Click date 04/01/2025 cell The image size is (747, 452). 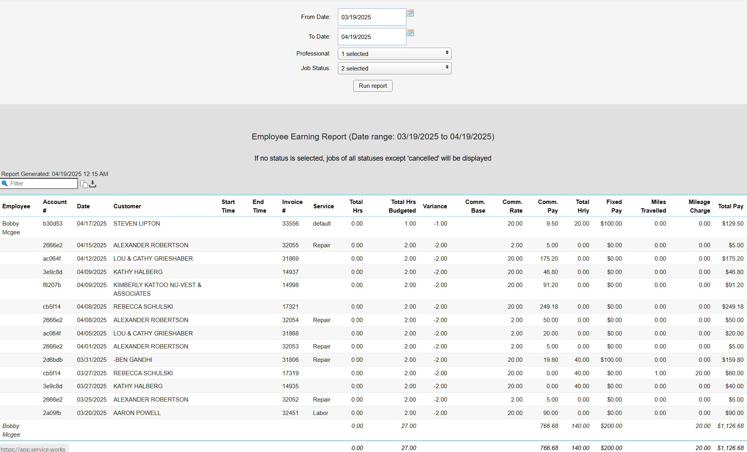tap(92, 346)
